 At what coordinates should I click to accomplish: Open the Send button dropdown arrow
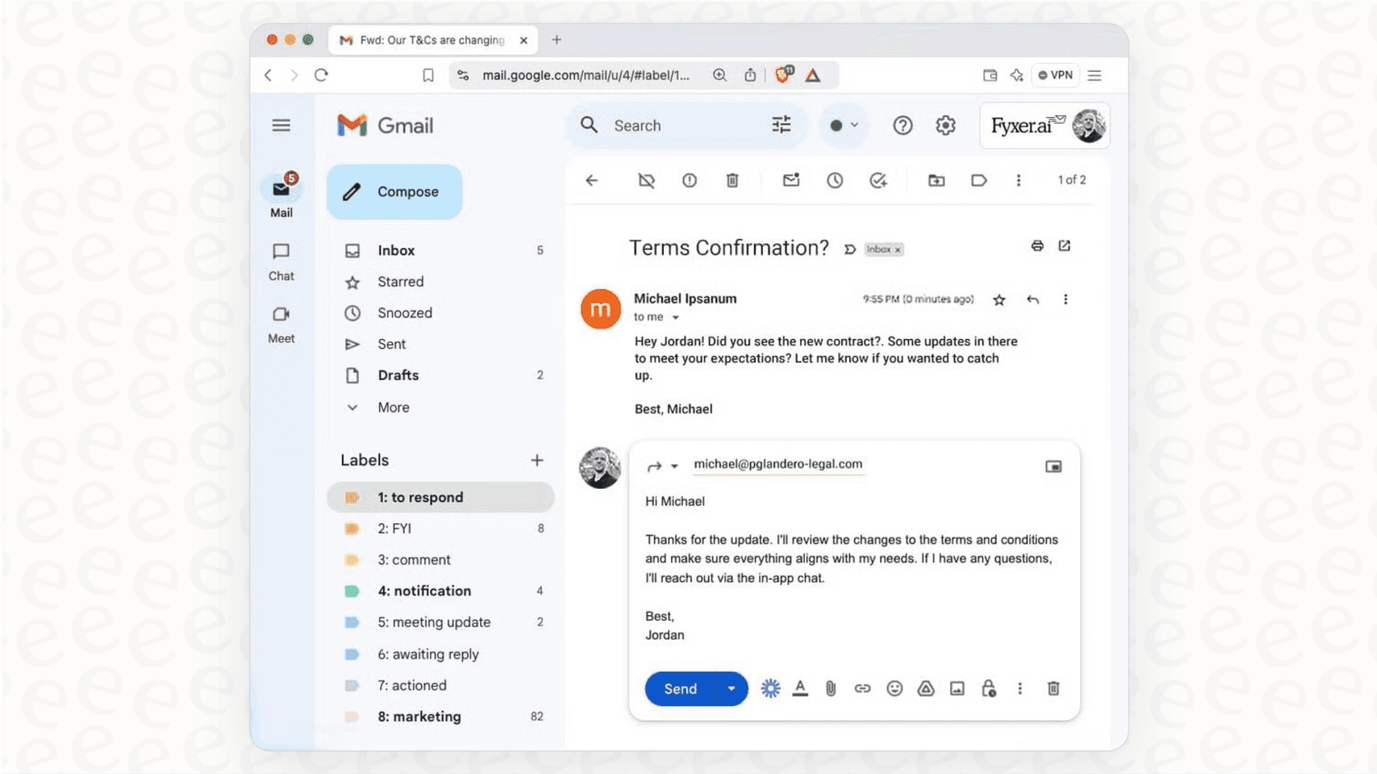731,689
